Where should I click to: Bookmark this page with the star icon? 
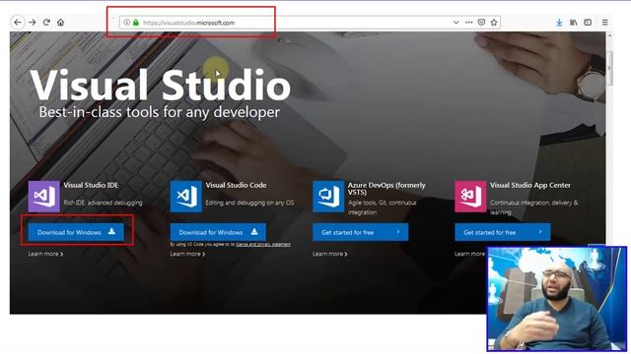(x=494, y=23)
